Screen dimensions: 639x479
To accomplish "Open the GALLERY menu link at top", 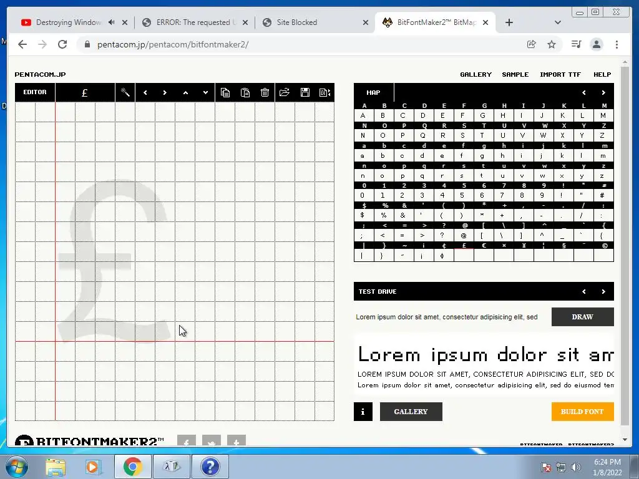I will click(476, 75).
